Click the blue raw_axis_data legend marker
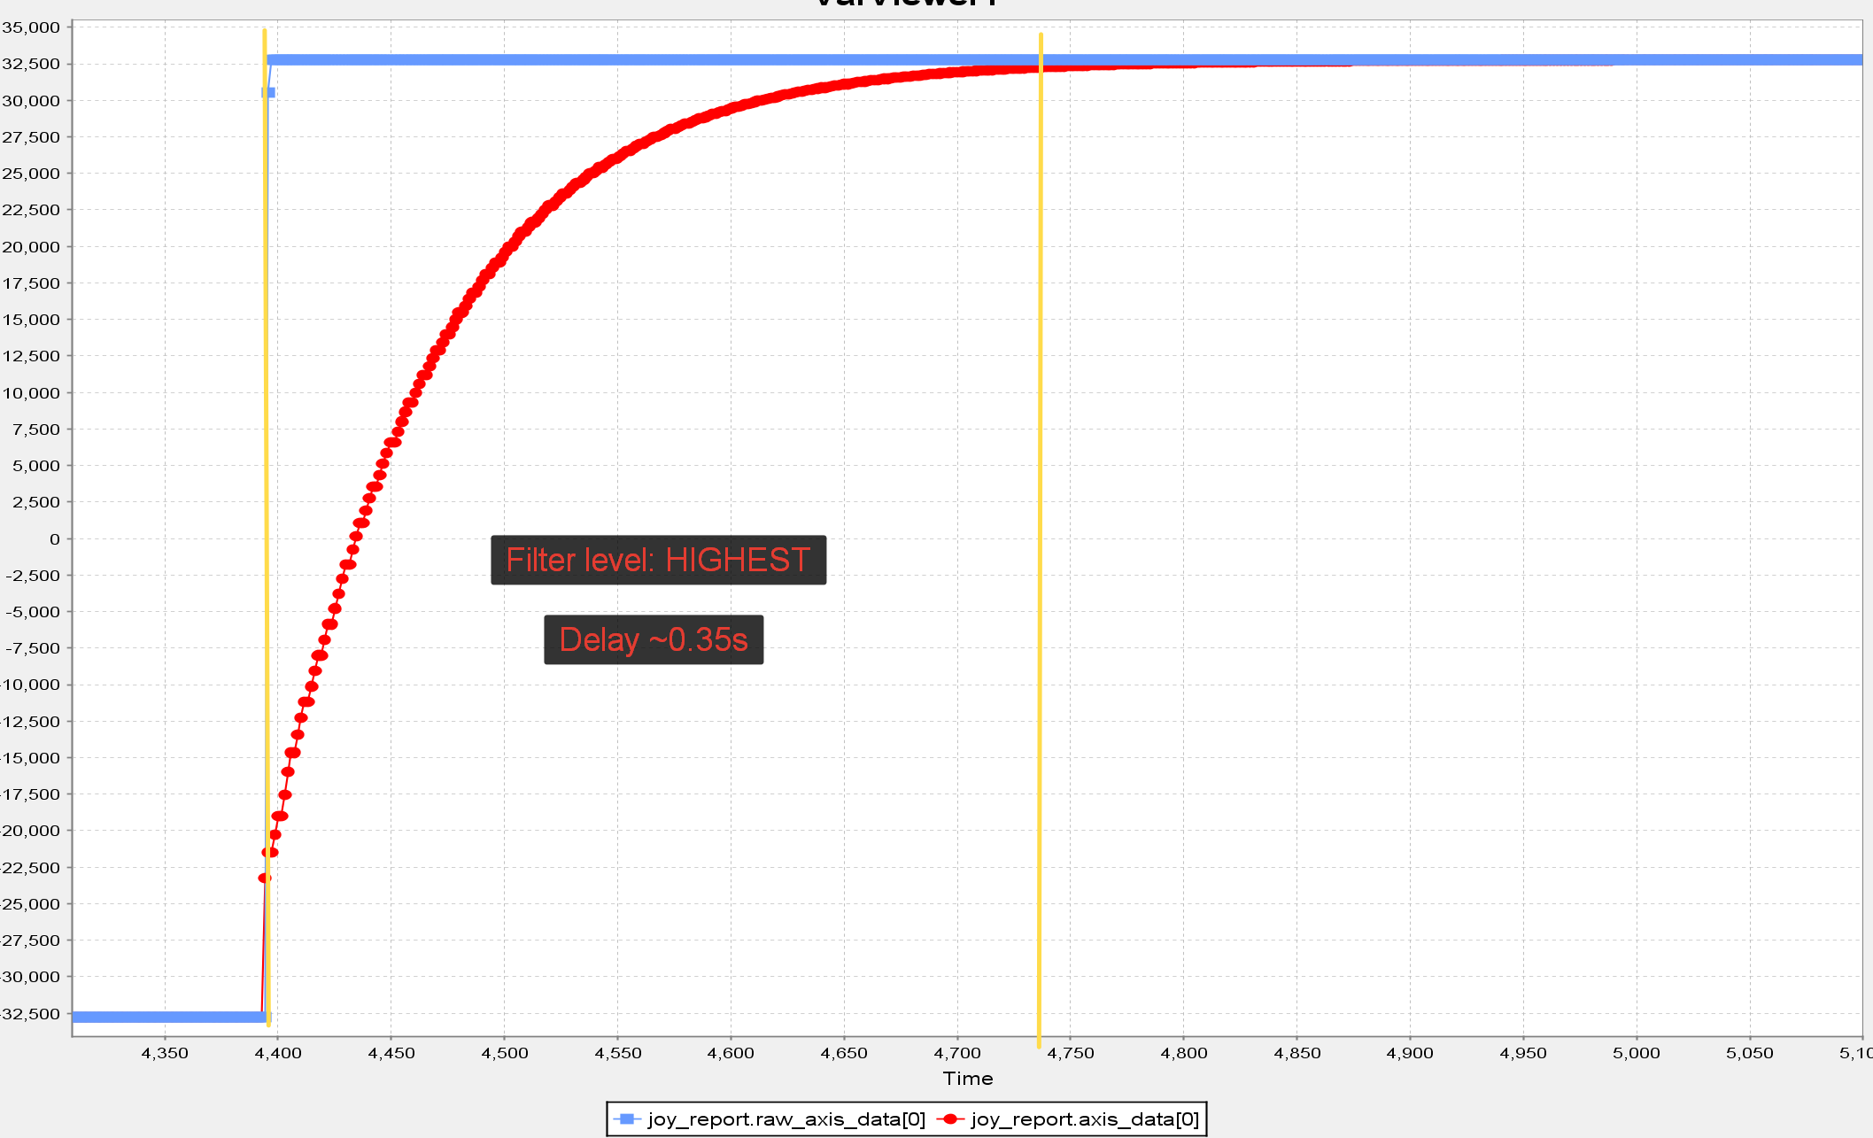 [x=627, y=1119]
